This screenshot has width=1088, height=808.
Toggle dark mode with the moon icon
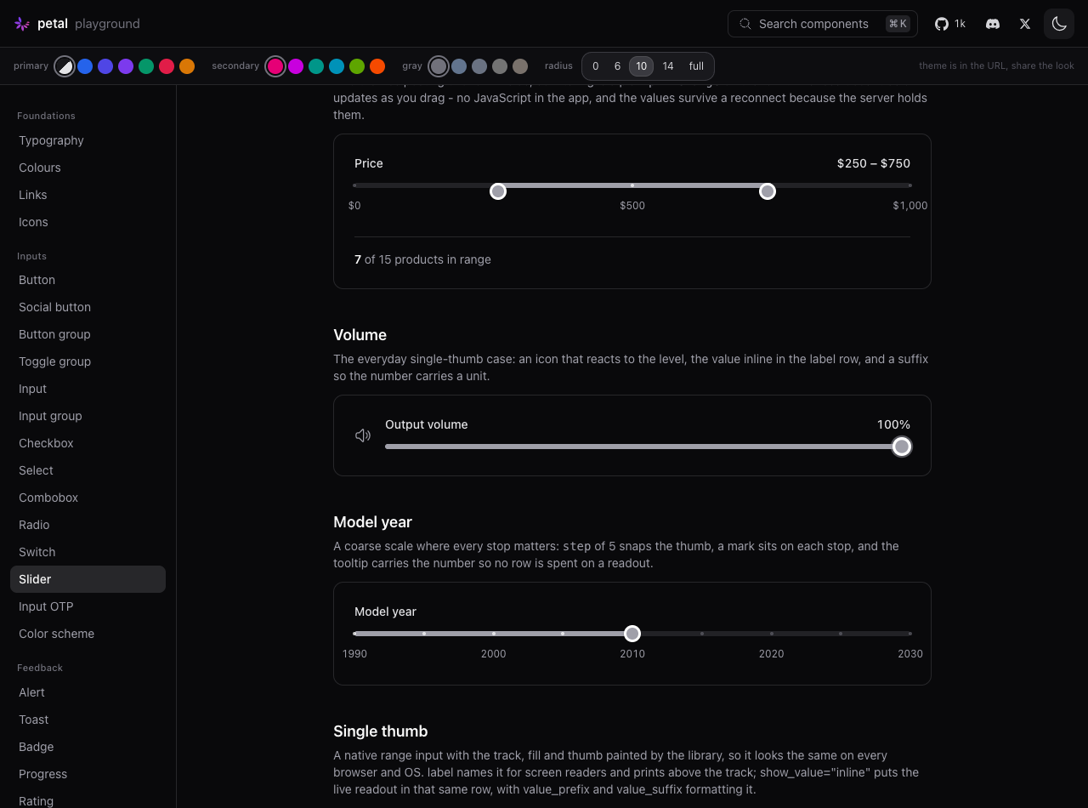tap(1059, 24)
